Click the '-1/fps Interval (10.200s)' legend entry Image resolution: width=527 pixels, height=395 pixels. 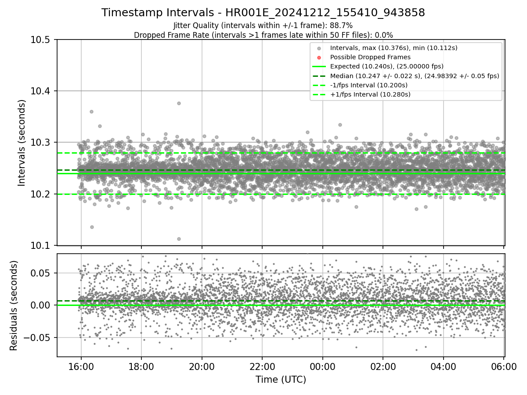[x=369, y=85]
